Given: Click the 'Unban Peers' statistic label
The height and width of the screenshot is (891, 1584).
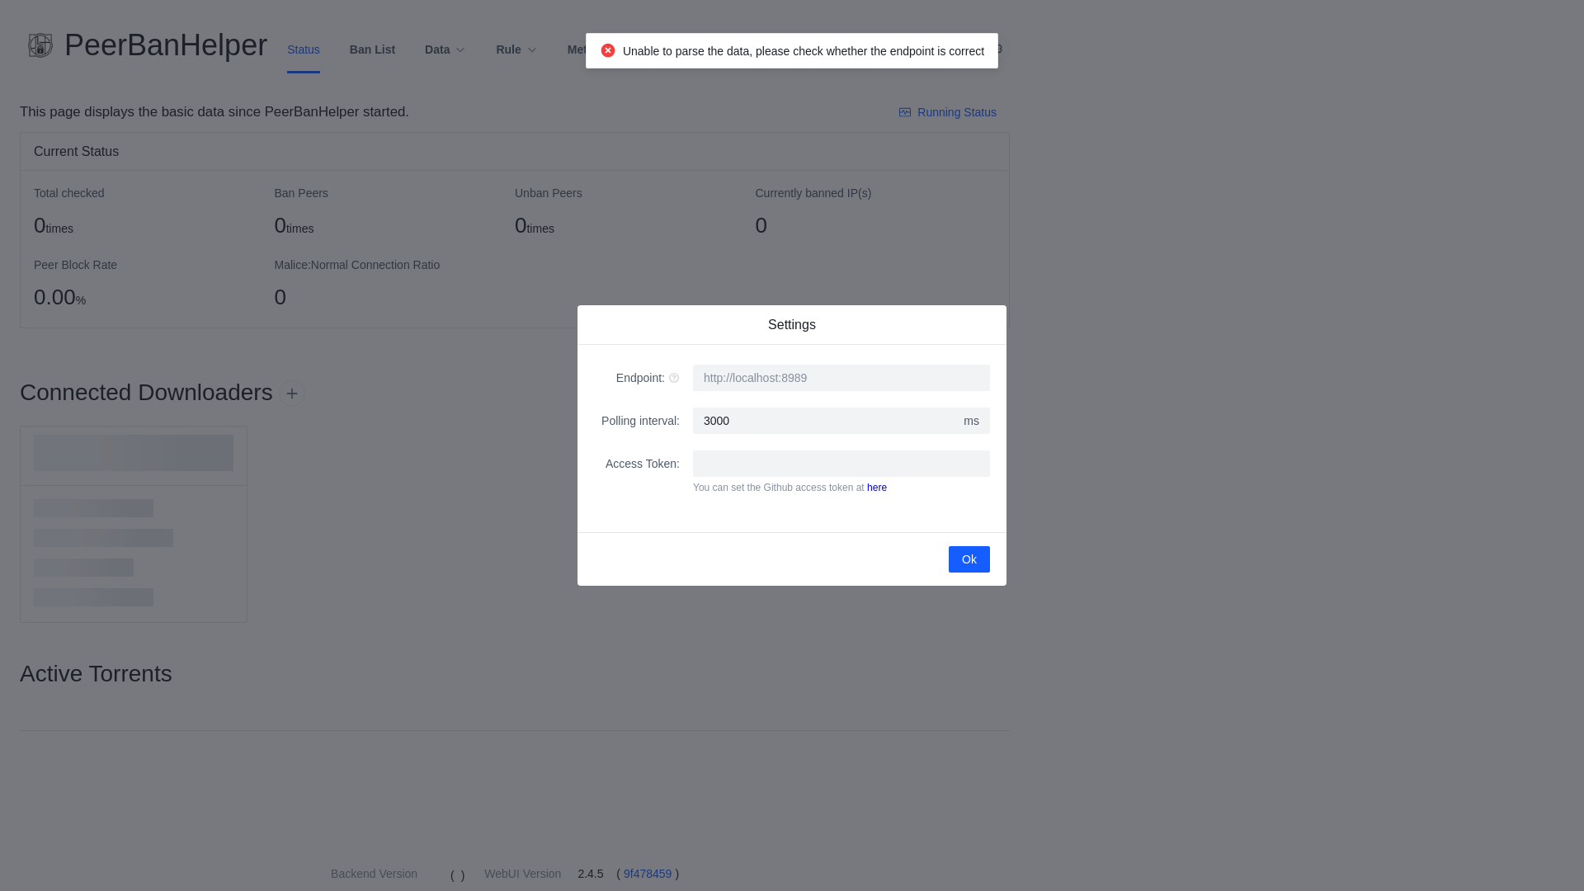Looking at the screenshot, I should (549, 193).
